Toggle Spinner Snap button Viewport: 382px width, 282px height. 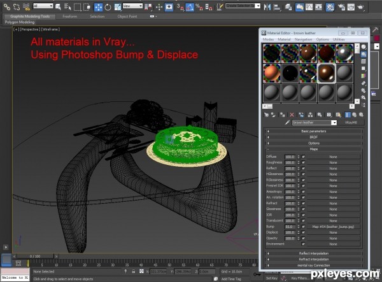pos(209,7)
